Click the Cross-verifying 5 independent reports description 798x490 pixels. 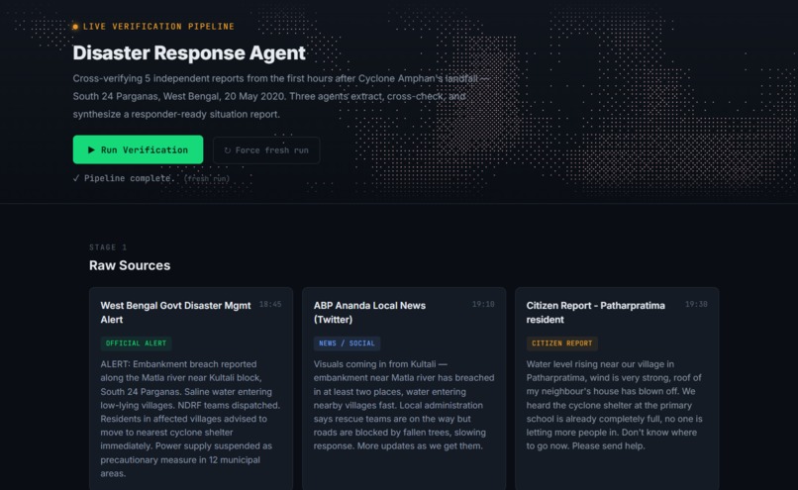tap(280, 96)
